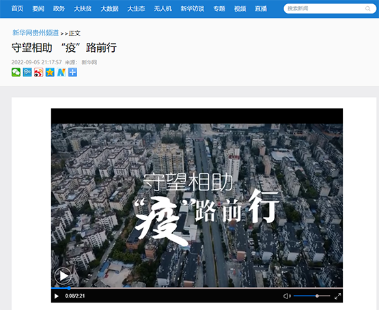Click the large circular play overlay
The image size is (379, 310).
pyautogui.click(x=63, y=276)
